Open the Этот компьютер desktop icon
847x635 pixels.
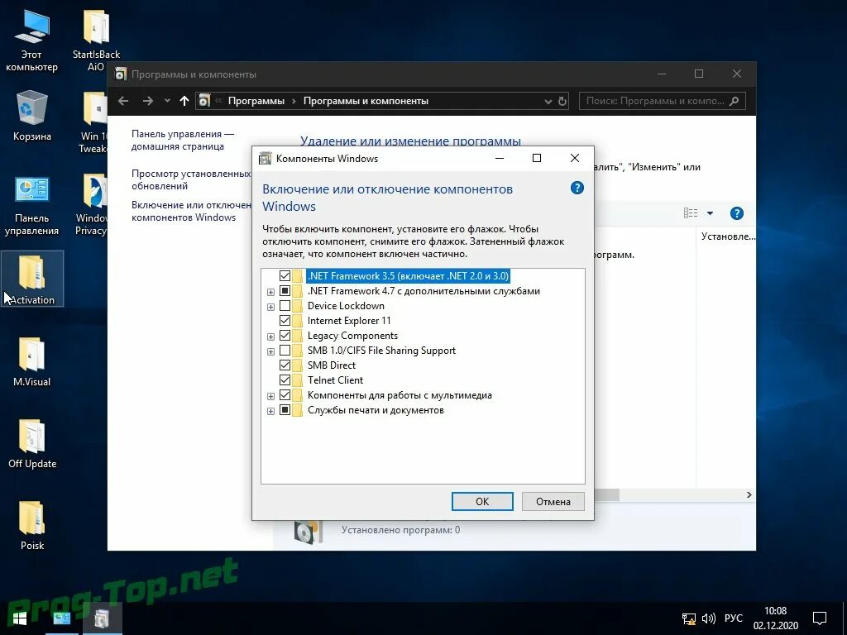pyautogui.click(x=32, y=41)
